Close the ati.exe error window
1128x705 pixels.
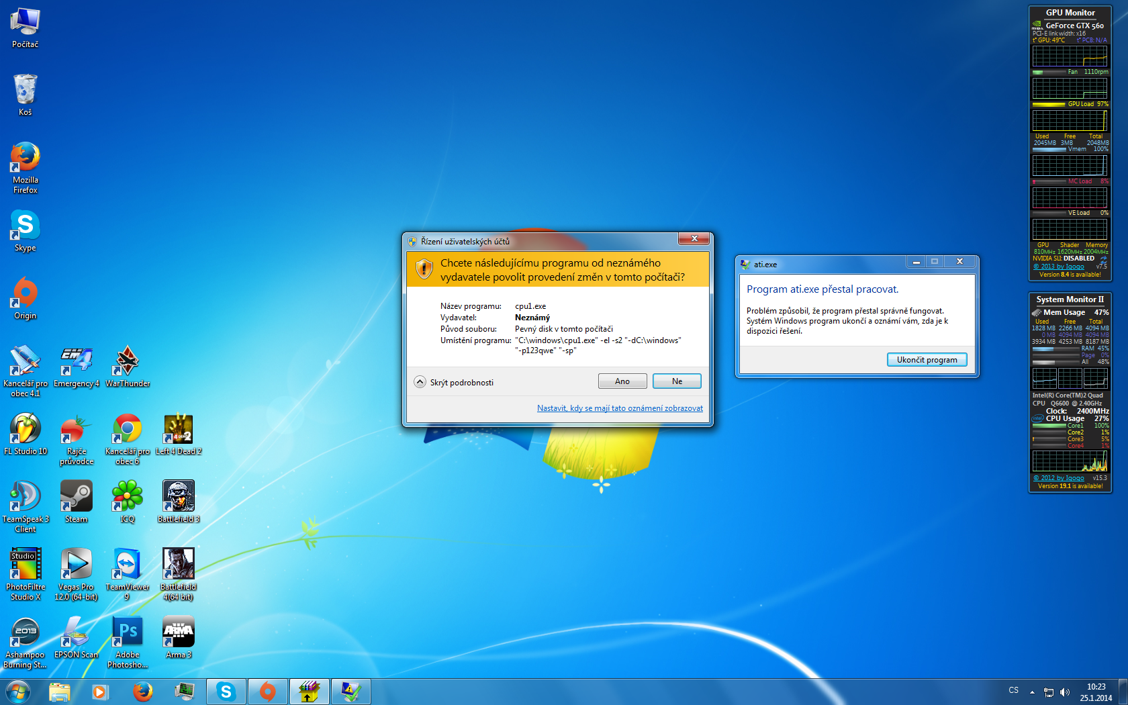point(959,262)
